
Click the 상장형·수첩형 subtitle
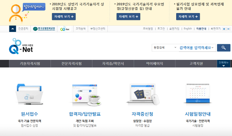[142, 121]
